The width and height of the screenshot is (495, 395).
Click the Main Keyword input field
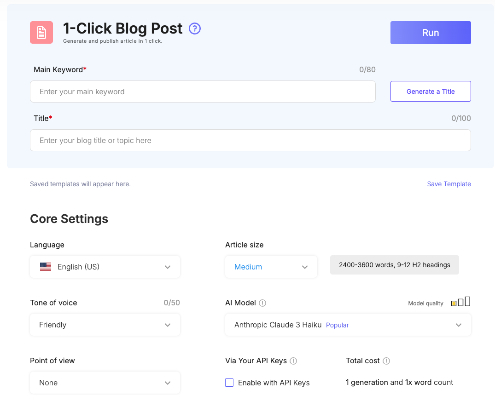point(203,91)
